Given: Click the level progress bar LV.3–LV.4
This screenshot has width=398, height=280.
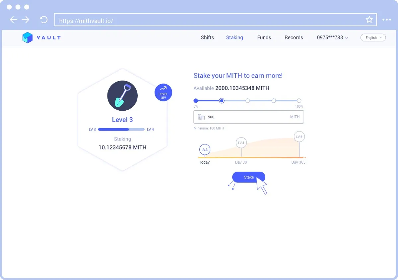Looking at the screenshot, I should coord(121,129).
